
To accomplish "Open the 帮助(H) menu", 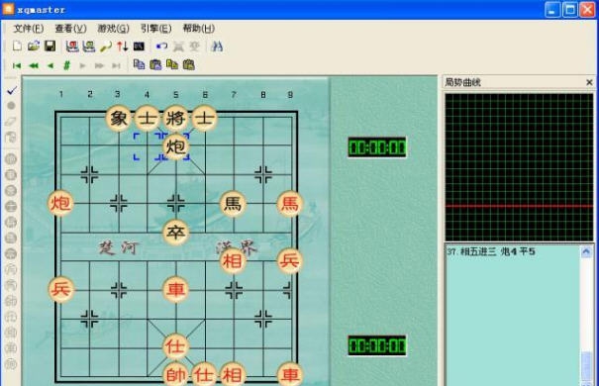I will 199,29.
